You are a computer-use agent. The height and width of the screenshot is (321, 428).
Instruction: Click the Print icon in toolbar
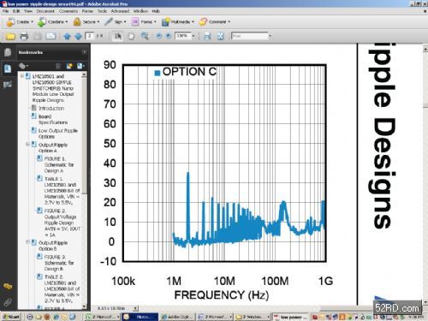(x=24, y=36)
